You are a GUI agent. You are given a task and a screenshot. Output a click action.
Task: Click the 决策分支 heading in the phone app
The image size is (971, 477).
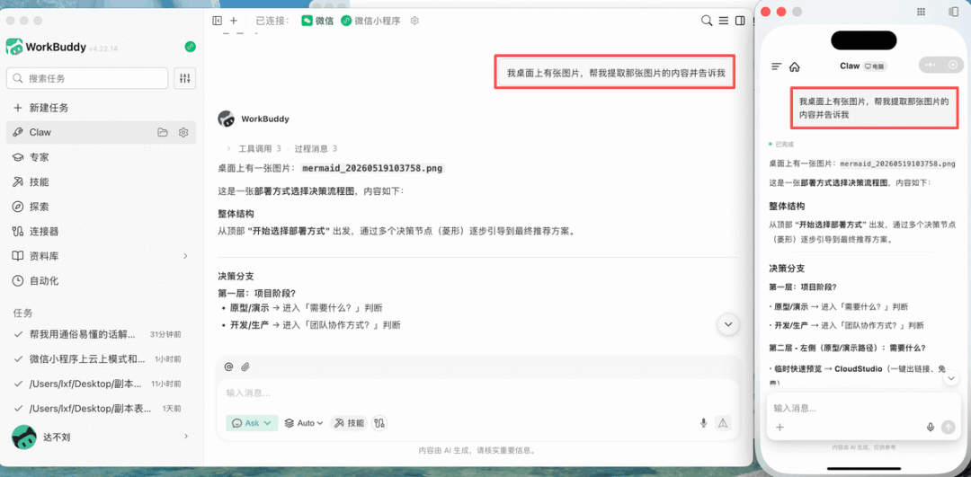coord(787,269)
